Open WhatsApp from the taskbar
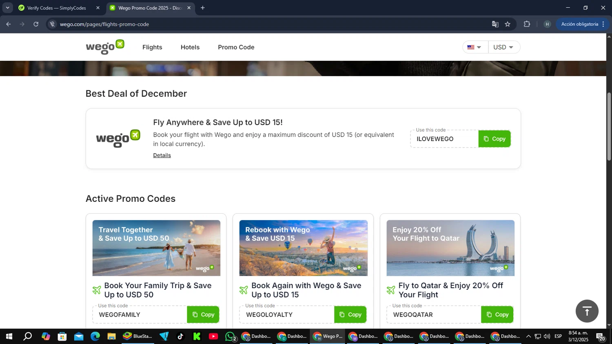Image resolution: width=612 pixels, height=344 pixels. (x=231, y=336)
